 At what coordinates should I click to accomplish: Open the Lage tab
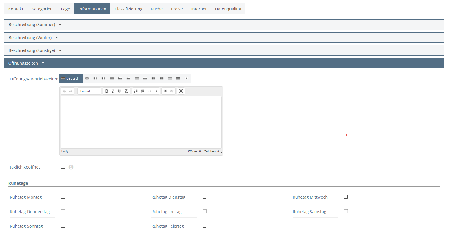pos(65,9)
